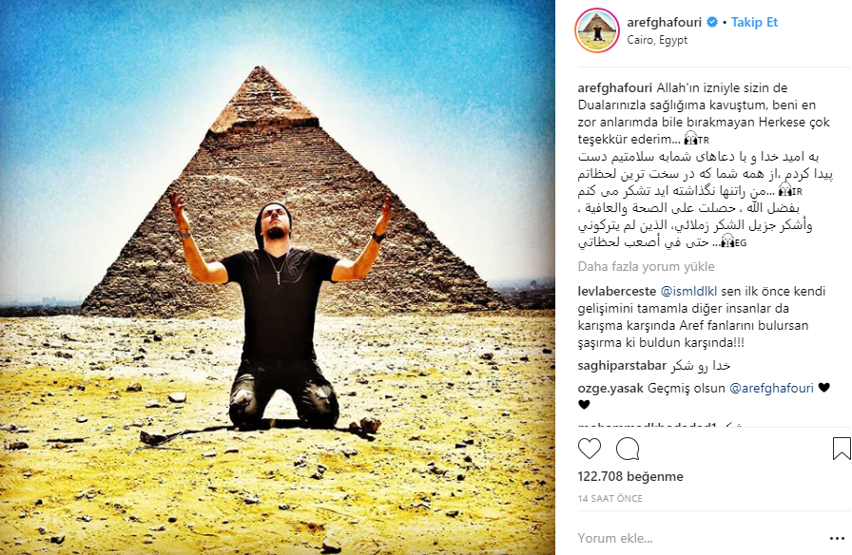Load more comments with Daha fazla yorum yükle
The width and height of the screenshot is (852, 555).
coord(646,267)
